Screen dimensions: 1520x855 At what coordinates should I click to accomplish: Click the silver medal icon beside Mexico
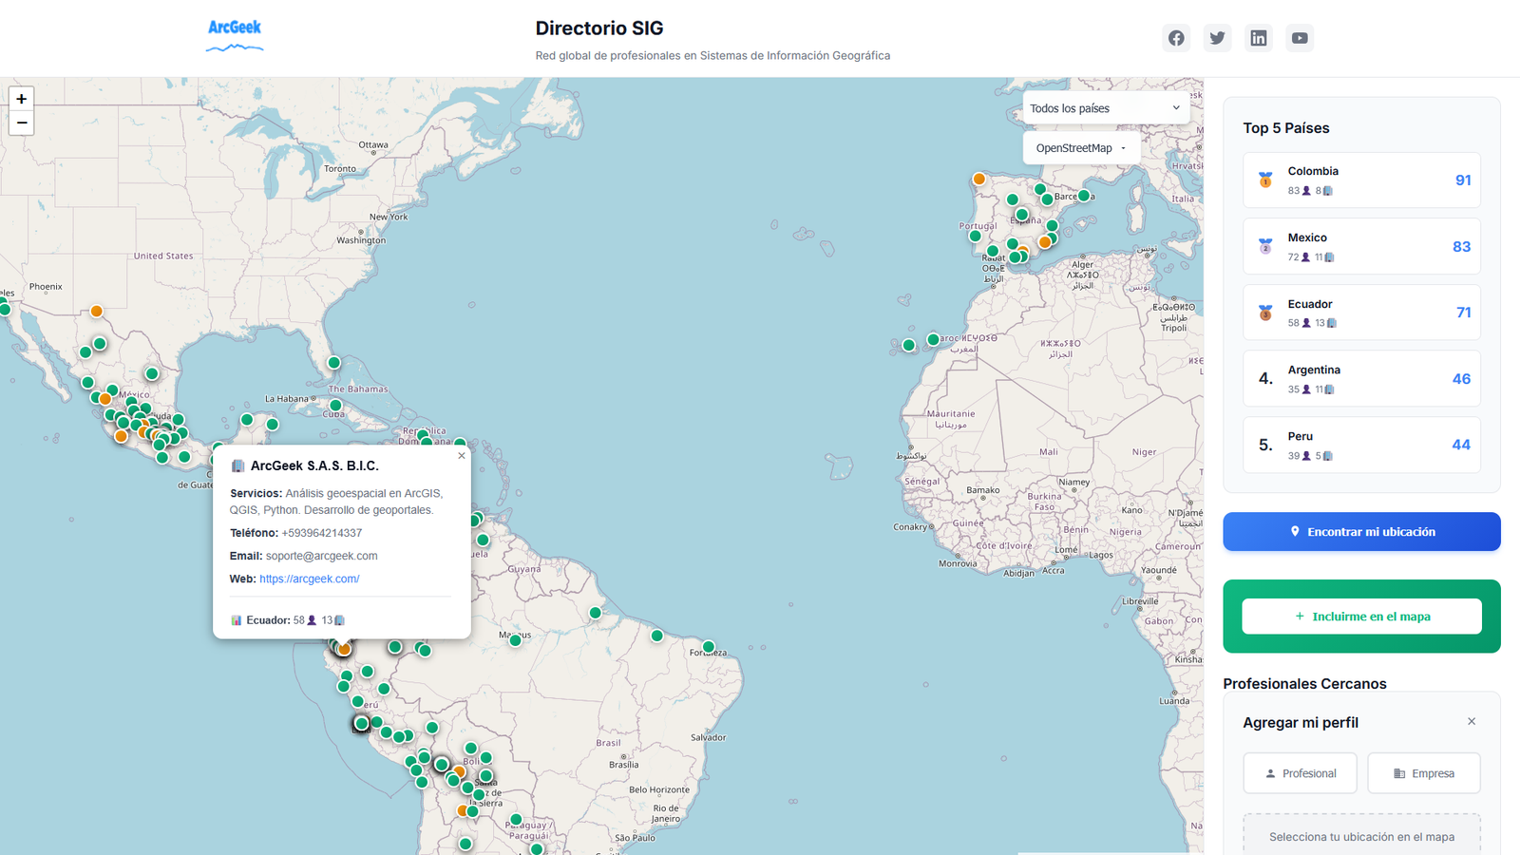[1265, 246]
